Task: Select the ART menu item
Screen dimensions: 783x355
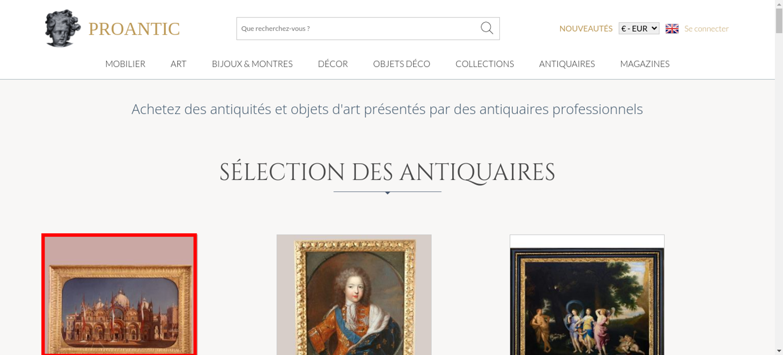Action: pos(179,64)
